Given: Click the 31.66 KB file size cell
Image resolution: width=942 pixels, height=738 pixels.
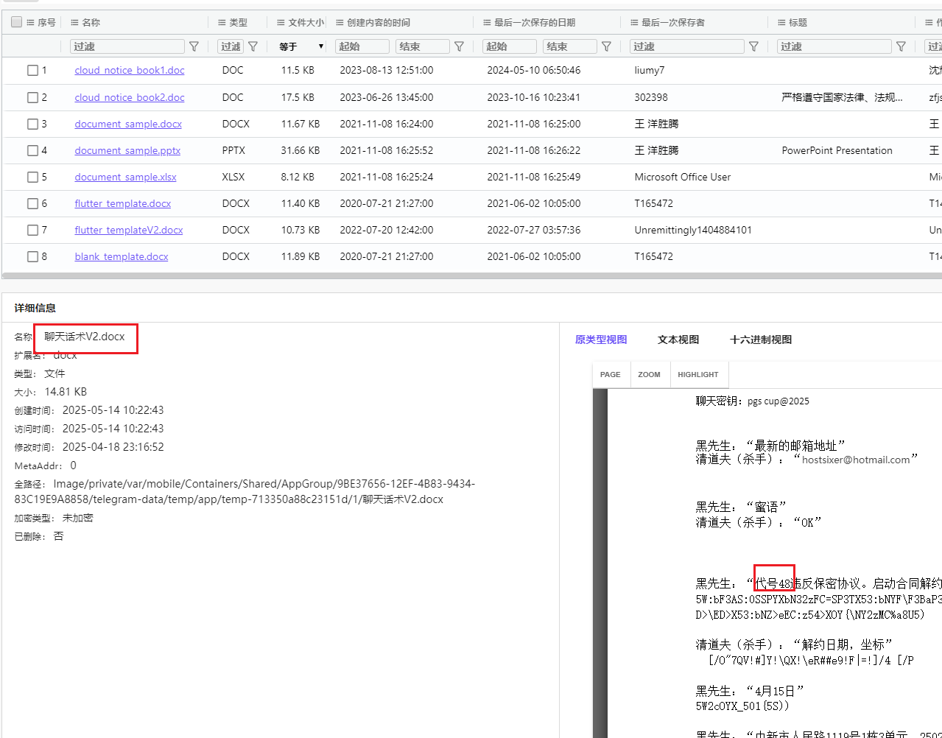Looking at the screenshot, I should 300,150.
